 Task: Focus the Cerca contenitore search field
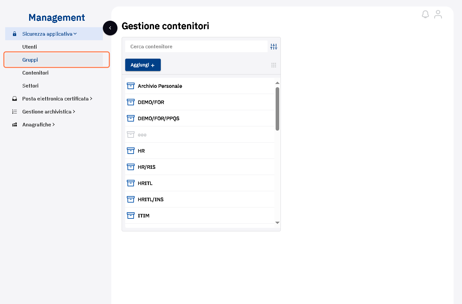pos(196,46)
